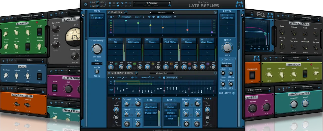Open the question mark help icon
This screenshot has height=131, width=323.
pos(126,3)
